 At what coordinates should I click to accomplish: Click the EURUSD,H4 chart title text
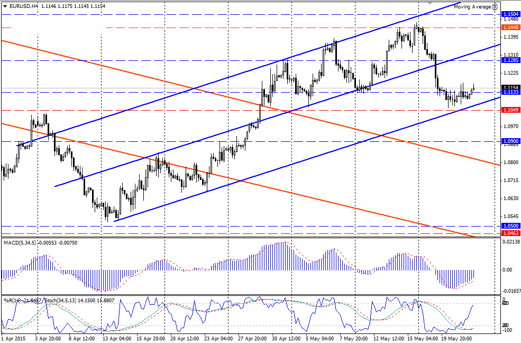23,6
